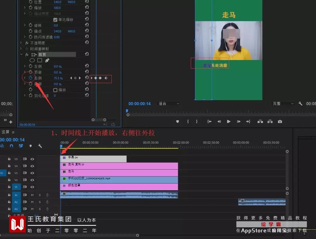This screenshot has width=316, height=239.
Task: Target audio track A1 header
Action: click(16, 195)
